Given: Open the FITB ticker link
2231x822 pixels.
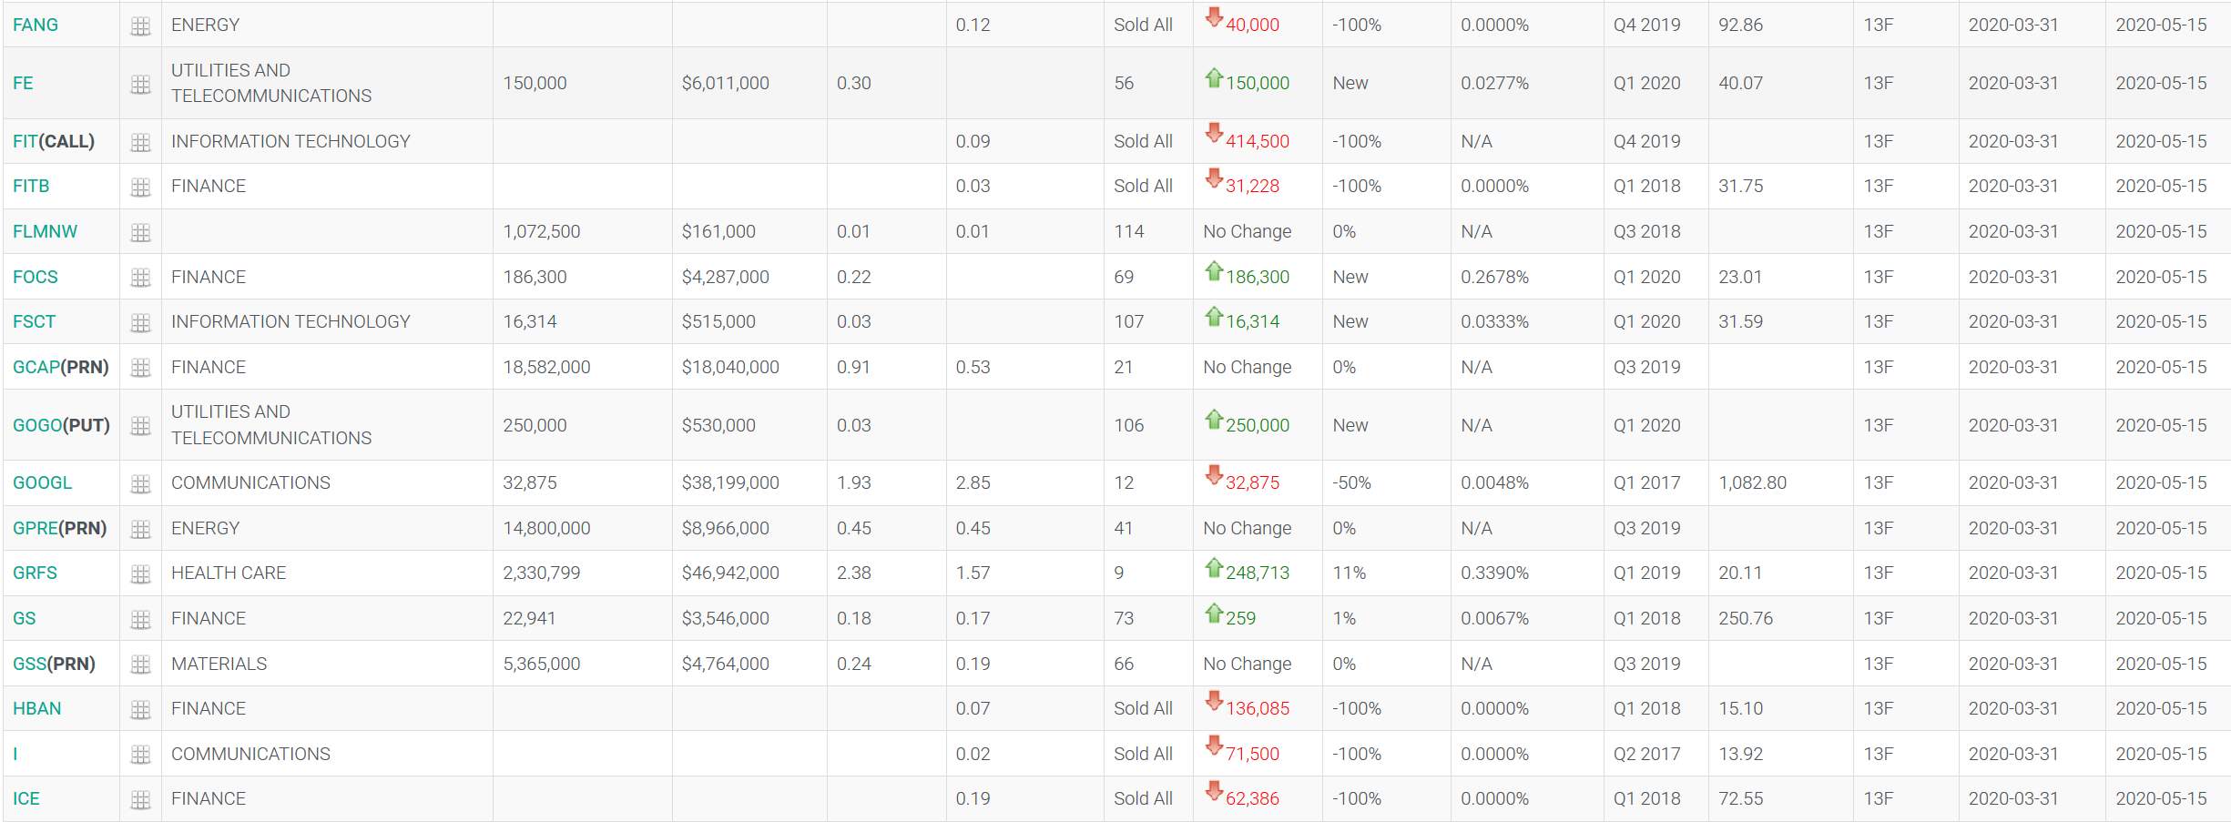Looking at the screenshot, I should click(31, 187).
